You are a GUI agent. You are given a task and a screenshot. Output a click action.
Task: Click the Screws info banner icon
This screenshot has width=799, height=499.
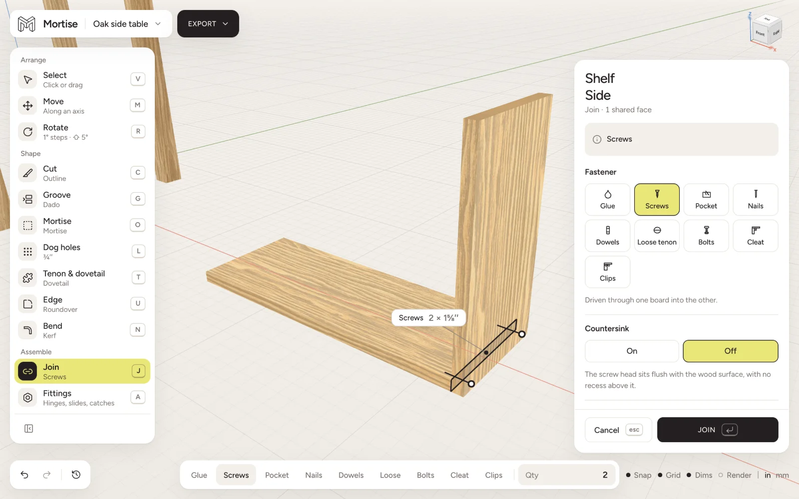point(597,139)
